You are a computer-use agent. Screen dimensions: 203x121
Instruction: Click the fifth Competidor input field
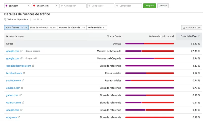tap(128, 6)
